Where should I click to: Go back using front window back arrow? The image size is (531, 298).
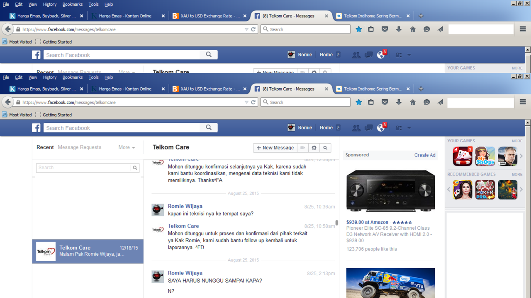[7, 102]
